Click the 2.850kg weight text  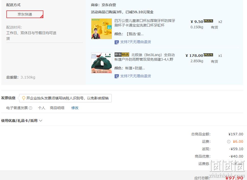[197, 61]
